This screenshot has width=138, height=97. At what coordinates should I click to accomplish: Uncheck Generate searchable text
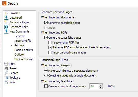(x=46, y=23)
